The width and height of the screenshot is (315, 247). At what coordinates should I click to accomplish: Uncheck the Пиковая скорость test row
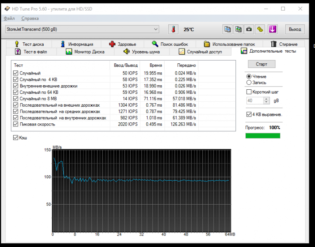pyautogui.click(x=16, y=124)
